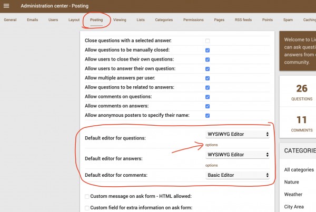The image size is (316, 212).
Task: Disable allow comments on answers checkbox
Action: click(208, 106)
